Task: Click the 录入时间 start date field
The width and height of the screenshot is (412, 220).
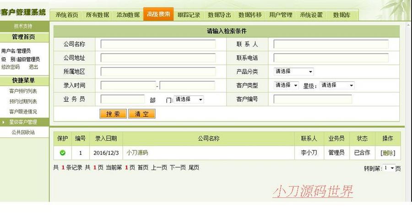Action: (128, 85)
